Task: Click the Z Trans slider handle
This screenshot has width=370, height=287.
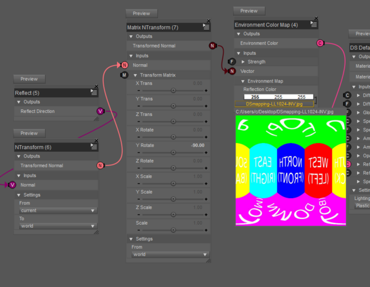Action: pyautogui.click(x=173, y=122)
